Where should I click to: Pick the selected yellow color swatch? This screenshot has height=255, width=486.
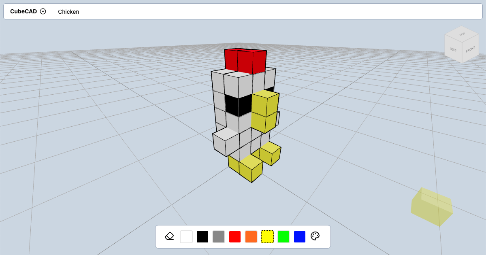pyautogui.click(x=267, y=237)
